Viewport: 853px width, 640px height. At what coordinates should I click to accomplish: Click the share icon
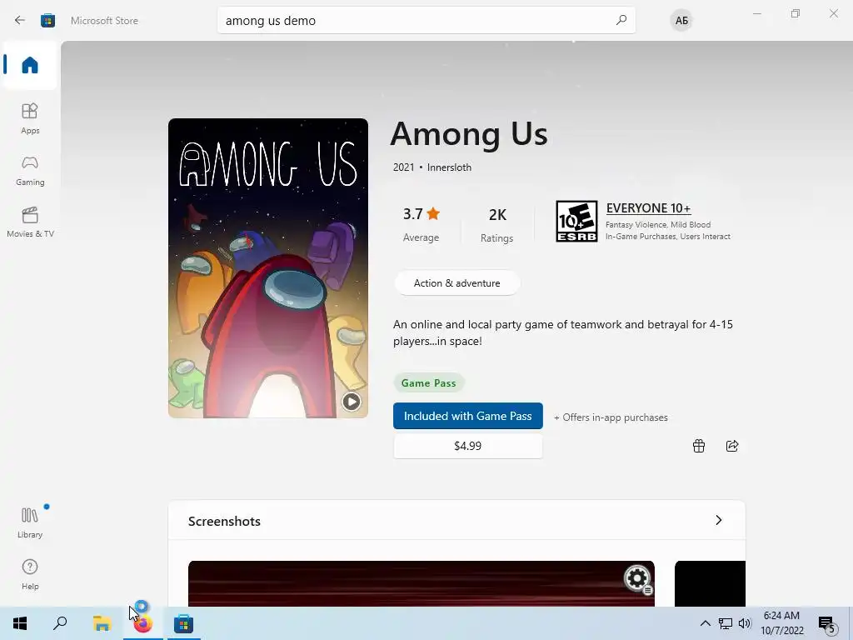[732, 446]
